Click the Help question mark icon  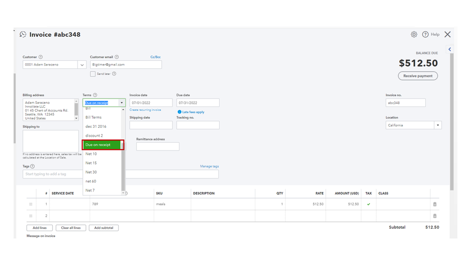click(425, 34)
